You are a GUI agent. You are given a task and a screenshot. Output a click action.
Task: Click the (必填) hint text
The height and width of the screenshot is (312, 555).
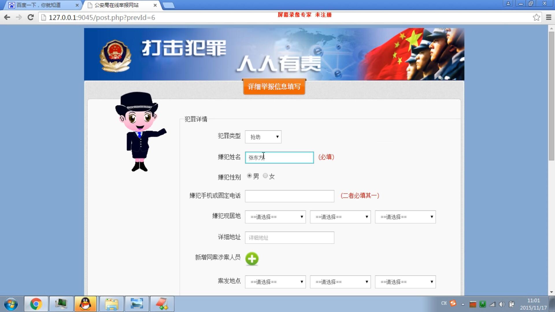326,157
